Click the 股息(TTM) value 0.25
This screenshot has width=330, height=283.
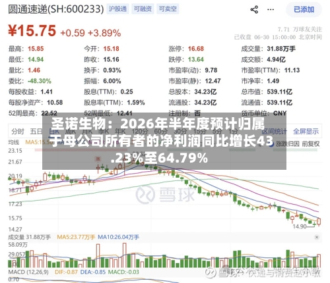point(127,91)
